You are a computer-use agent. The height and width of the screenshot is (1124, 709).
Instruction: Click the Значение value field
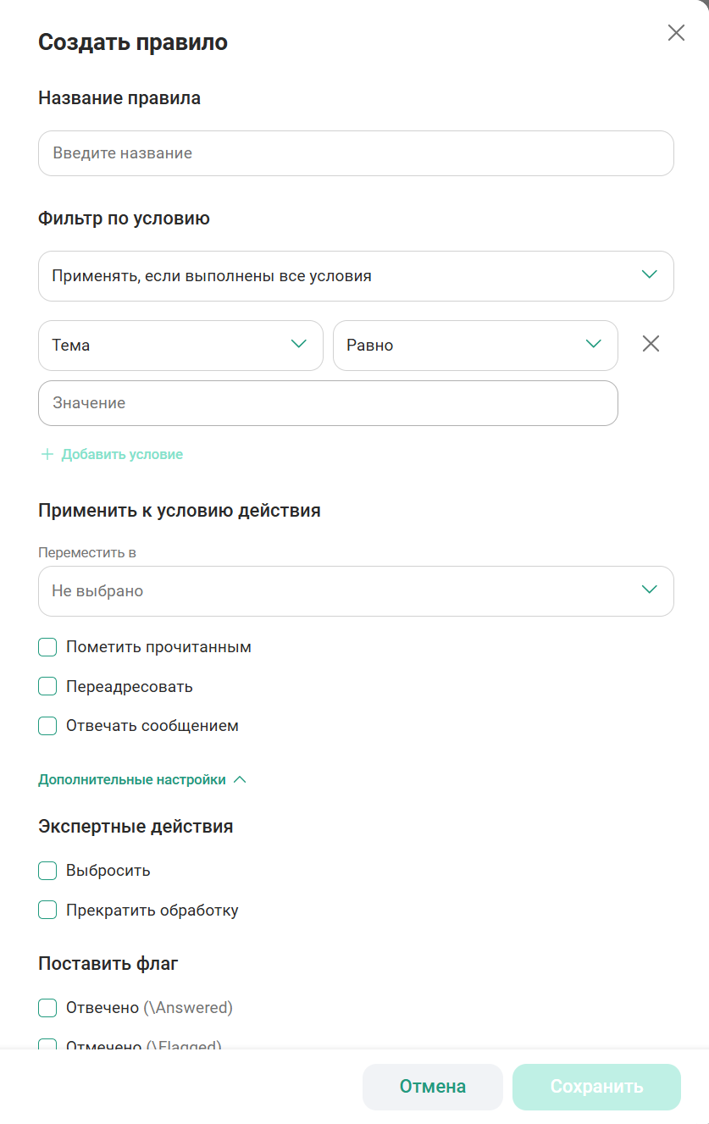328,402
